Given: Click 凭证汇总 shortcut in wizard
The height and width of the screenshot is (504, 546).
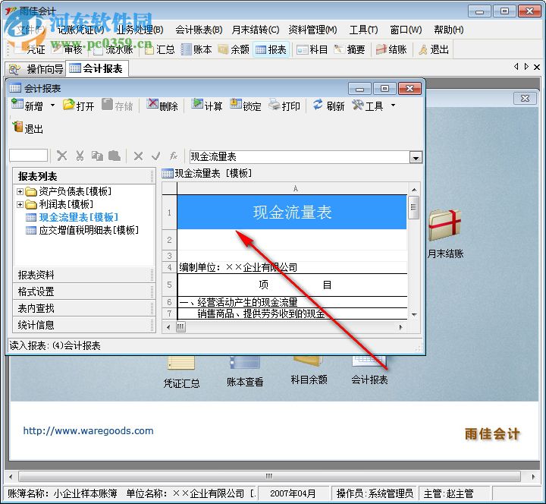Looking at the screenshot, I should (x=181, y=373).
